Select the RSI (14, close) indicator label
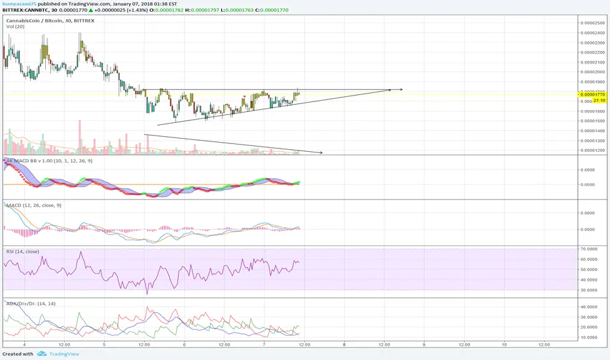Screen dimensions: 610x360 pyautogui.click(x=22, y=251)
